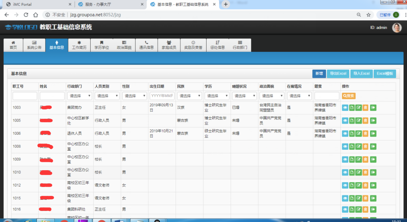Show details via eye icon for employee 1016
Screen dimensions: 407x222
[x=345, y=209]
